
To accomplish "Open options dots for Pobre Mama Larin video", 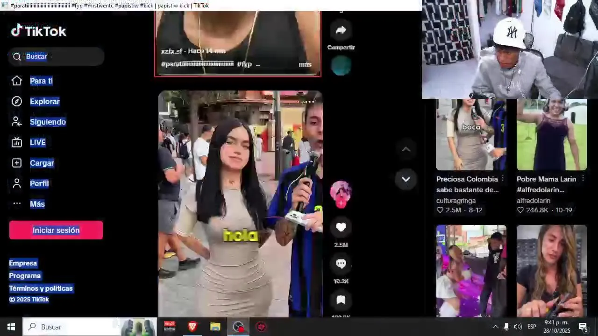I will (x=583, y=179).
